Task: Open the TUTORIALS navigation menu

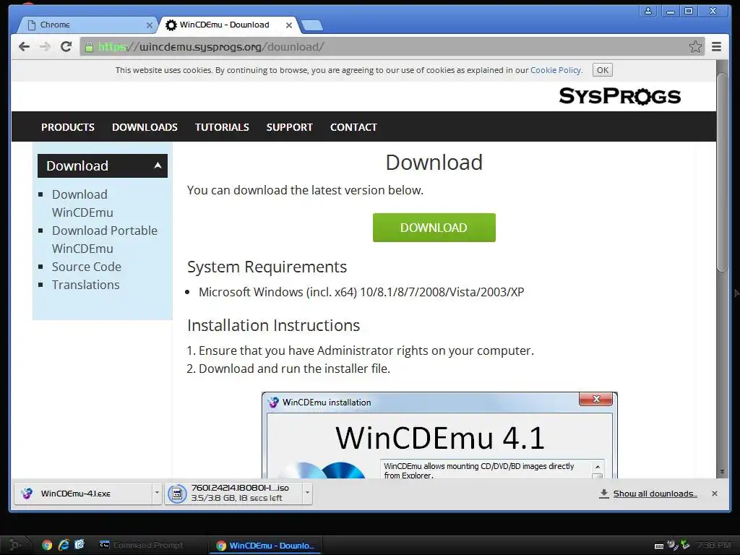Action: coord(222,127)
